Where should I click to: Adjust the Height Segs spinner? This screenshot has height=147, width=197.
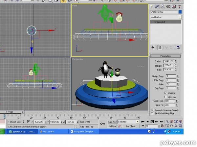coord(178,76)
